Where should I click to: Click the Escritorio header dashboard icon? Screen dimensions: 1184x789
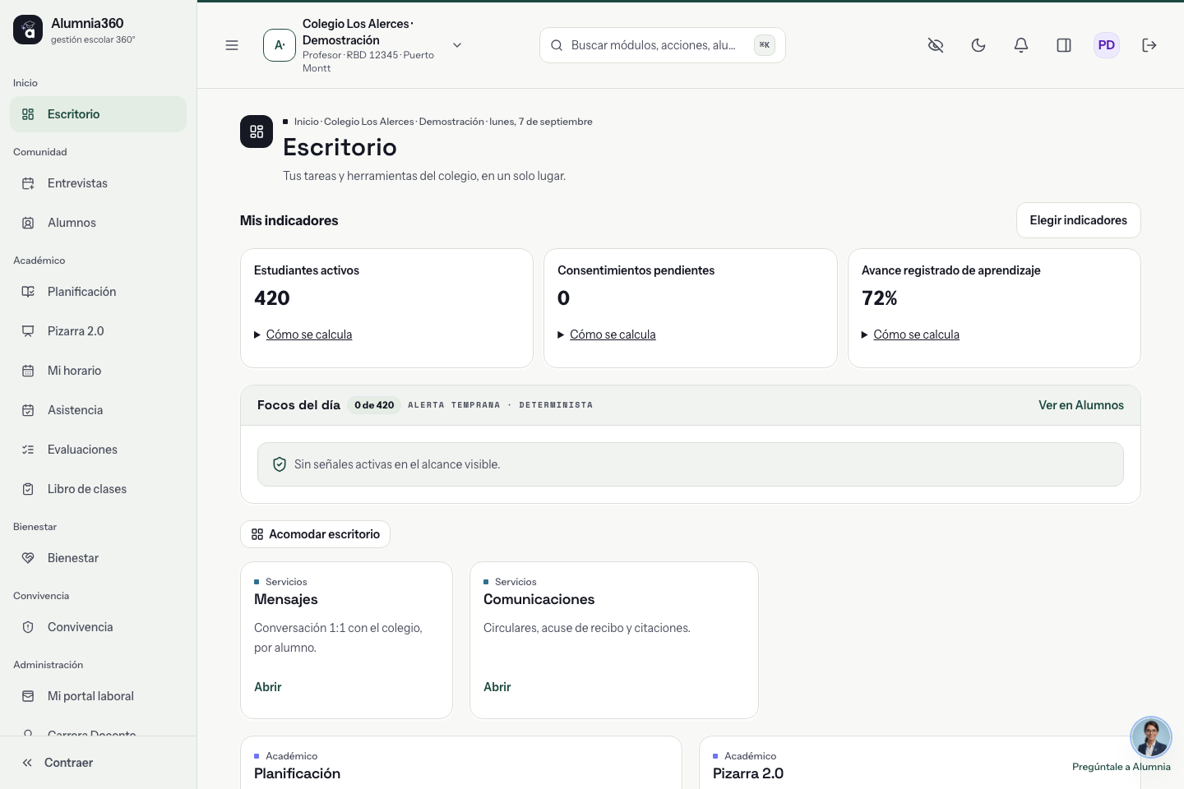pos(257,131)
